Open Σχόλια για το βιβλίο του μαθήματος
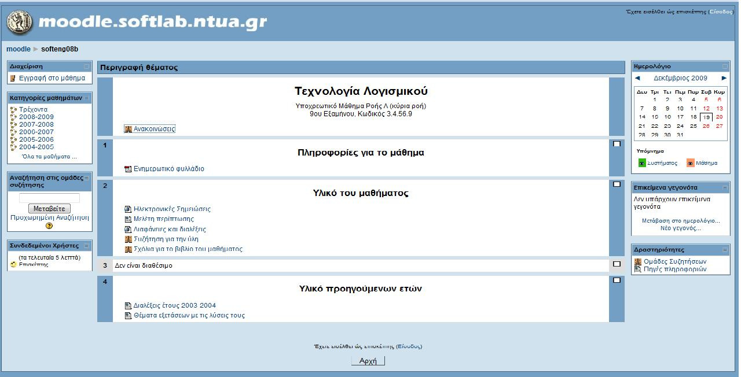Viewport: 741px width, 377px height. coord(188,249)
